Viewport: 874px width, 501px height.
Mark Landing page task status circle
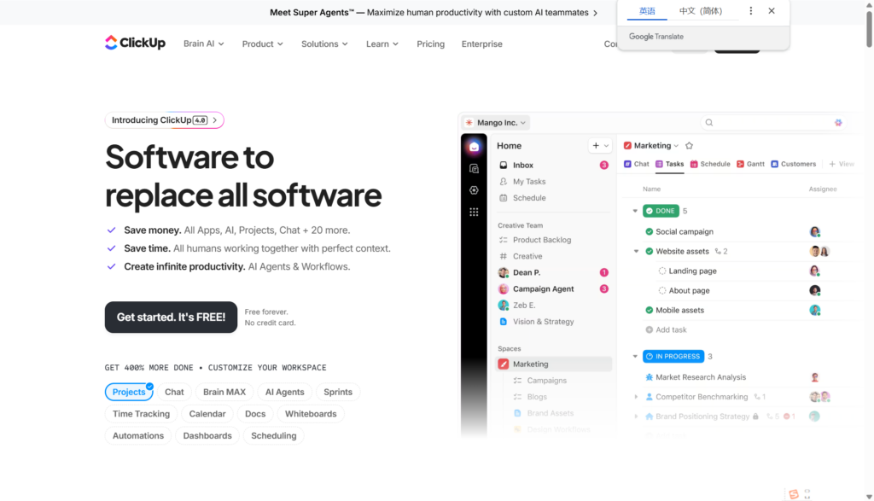662,271
